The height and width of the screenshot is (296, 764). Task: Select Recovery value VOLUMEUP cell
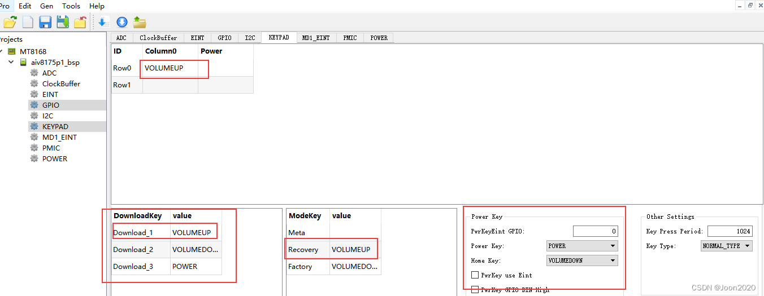(355, 249)
